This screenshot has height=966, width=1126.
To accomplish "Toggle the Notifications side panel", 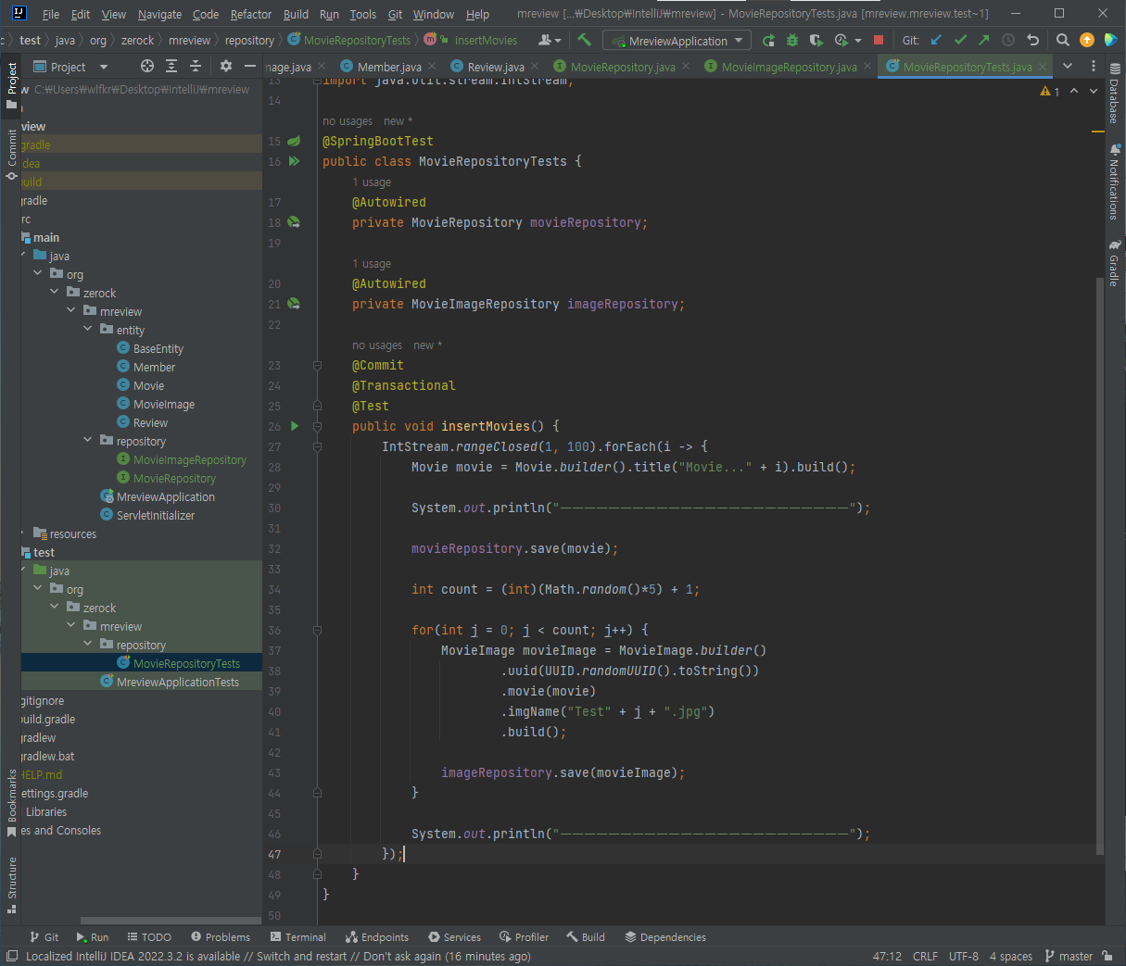I will coord(1114,182).
